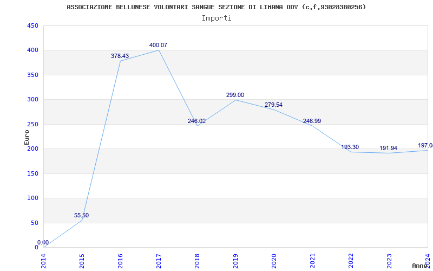The height and width of the screenshot is (271, 433).
Task: Click the y-axis value 450
Action: coord(32,25)
